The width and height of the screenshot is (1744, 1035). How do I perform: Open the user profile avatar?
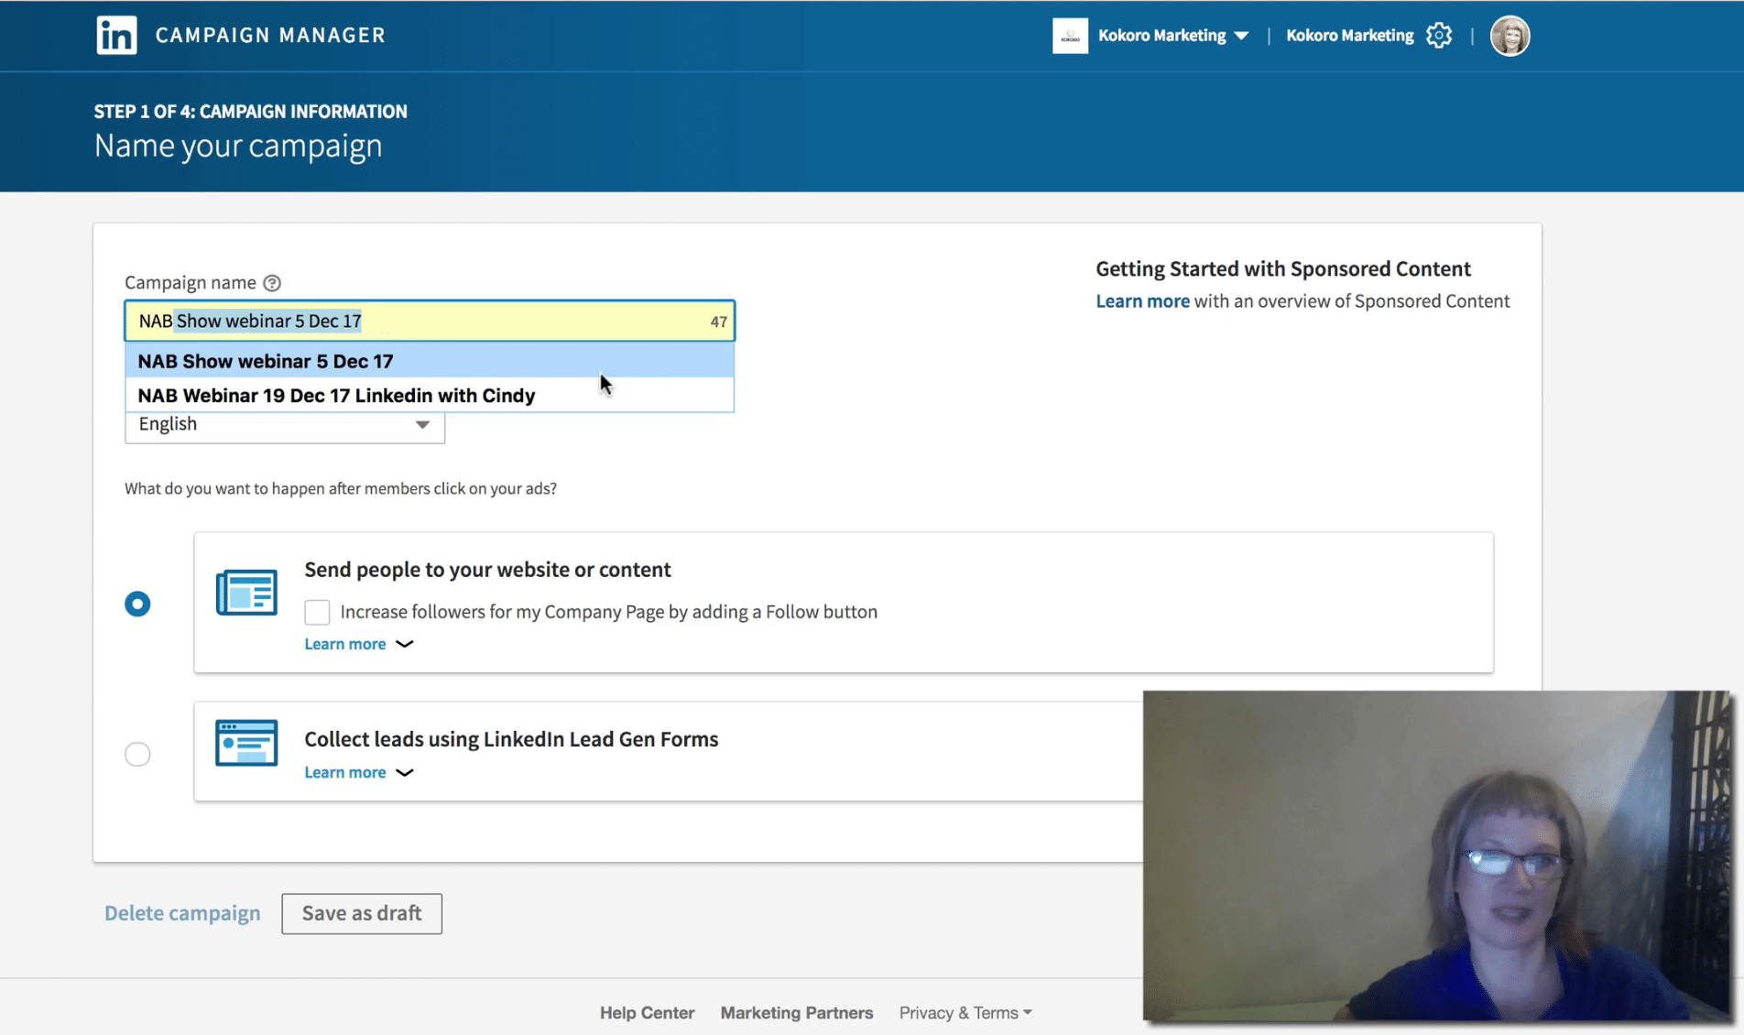pyautogui.click(x=1510, y=36)
